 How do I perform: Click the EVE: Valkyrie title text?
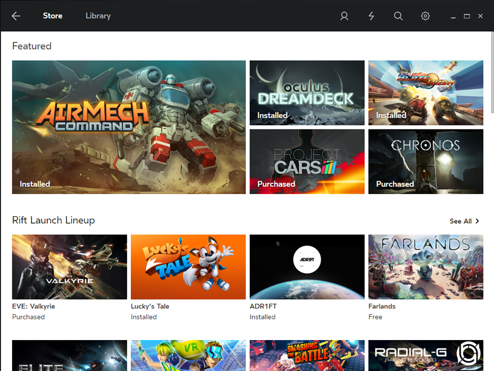point(33,306)
